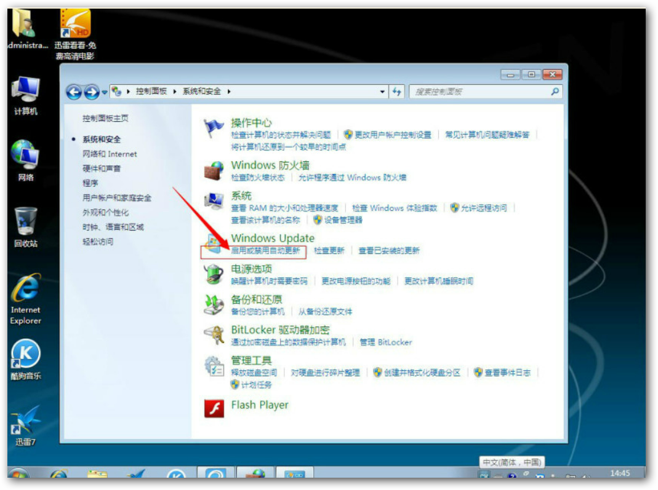The image size is (658, 490).
Task: Click 允许程序通过 Windows 防火墙 link
Action: (x=352, y=178)
